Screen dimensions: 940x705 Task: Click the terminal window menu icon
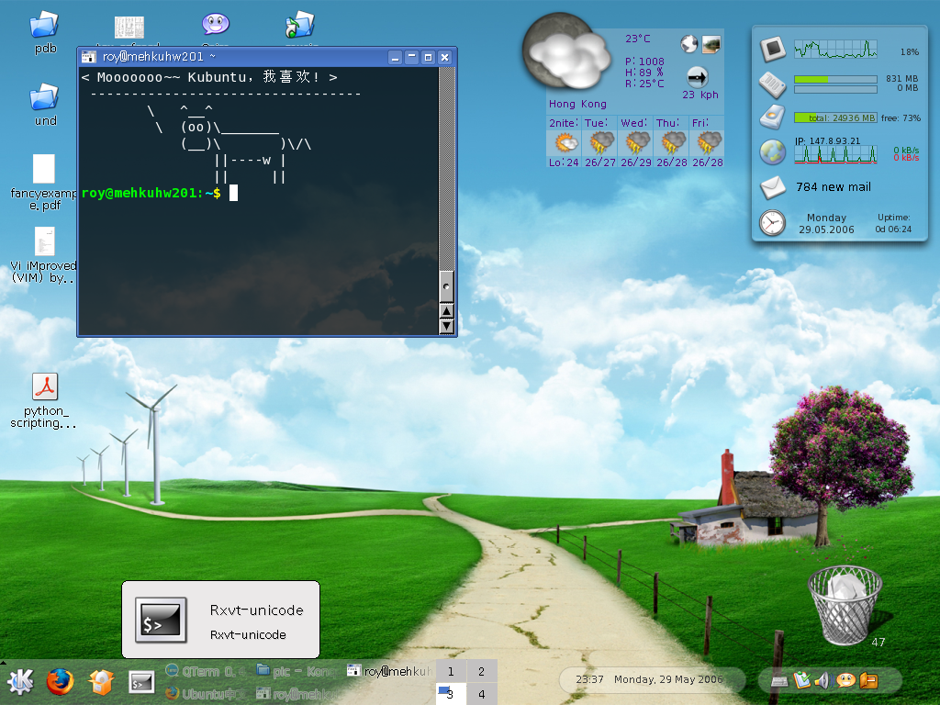click(x=89, y=57)
